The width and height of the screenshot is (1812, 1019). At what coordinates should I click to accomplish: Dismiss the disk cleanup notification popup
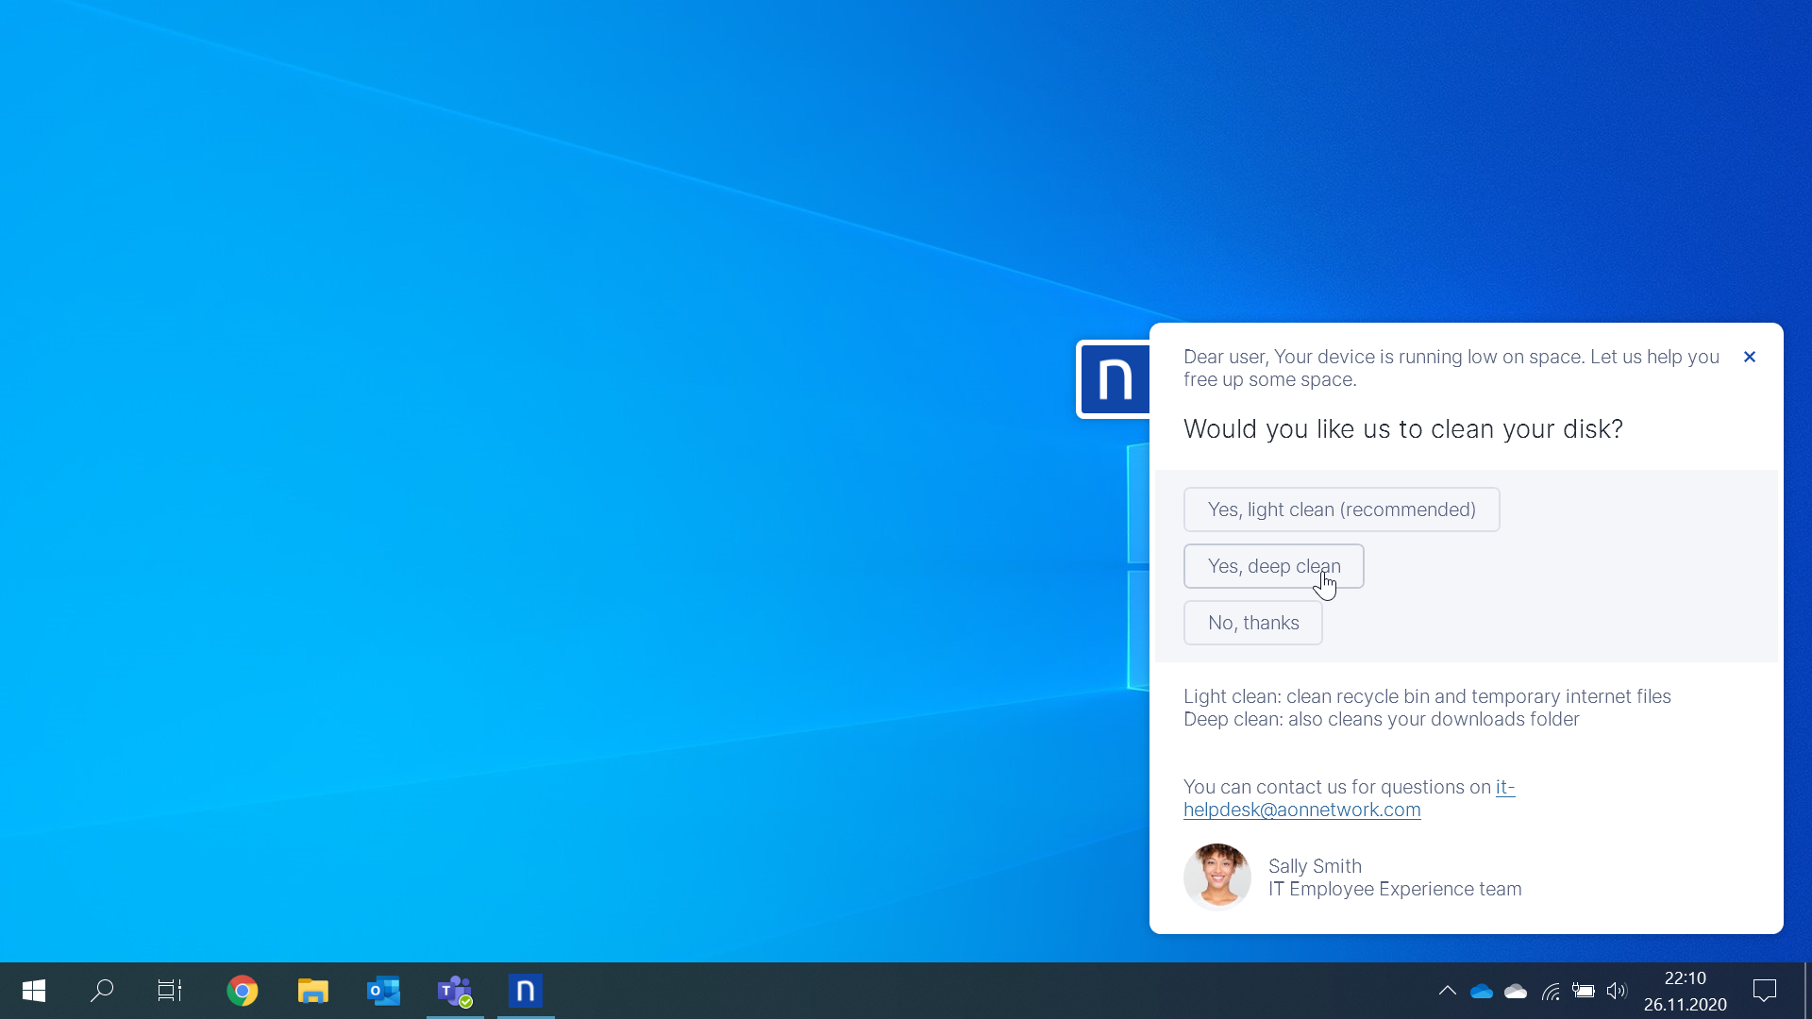1749,357
